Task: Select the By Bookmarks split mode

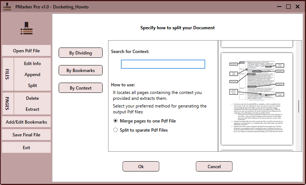Action: point(81,70)
